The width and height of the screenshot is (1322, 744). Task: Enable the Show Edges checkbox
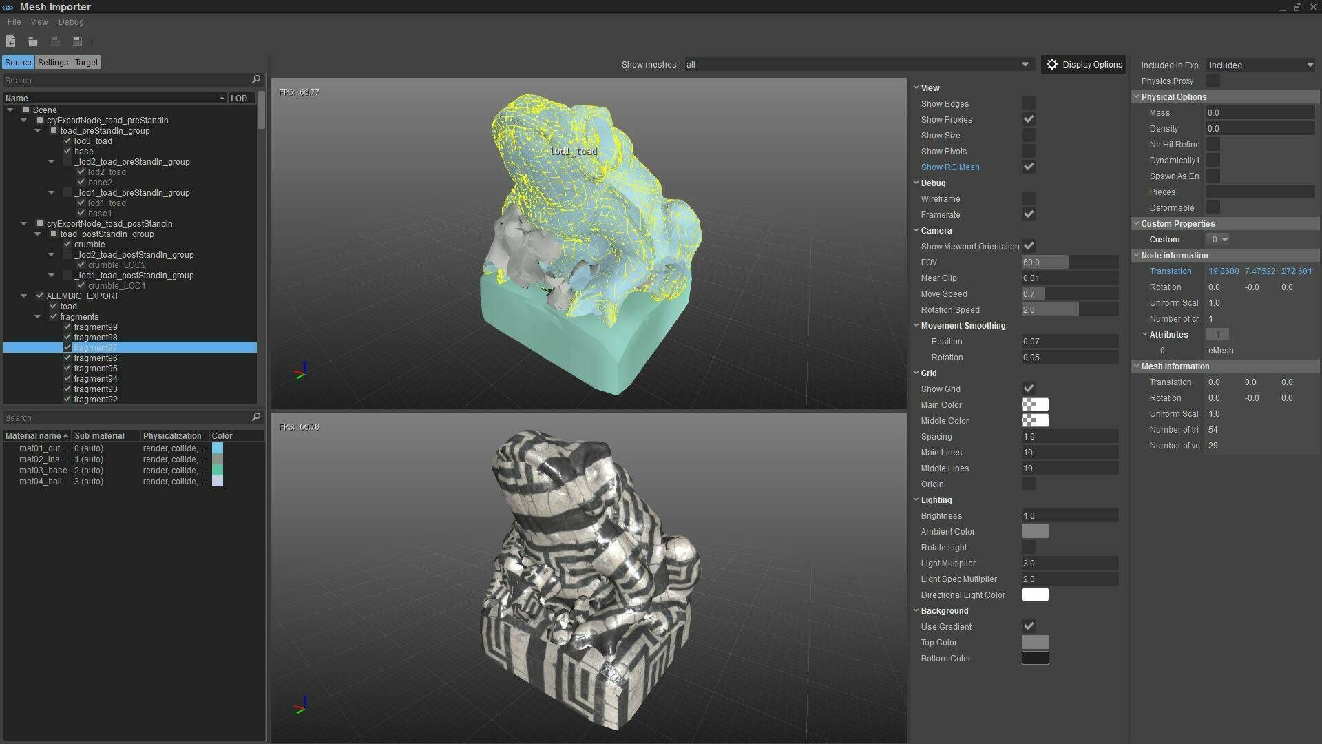coord(1029,103)
